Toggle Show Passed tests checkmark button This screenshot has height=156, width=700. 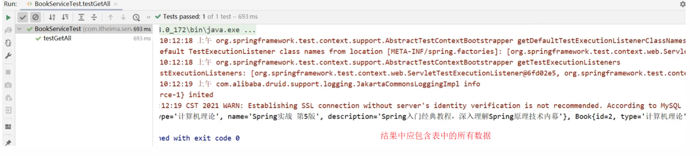click(23, 17)
